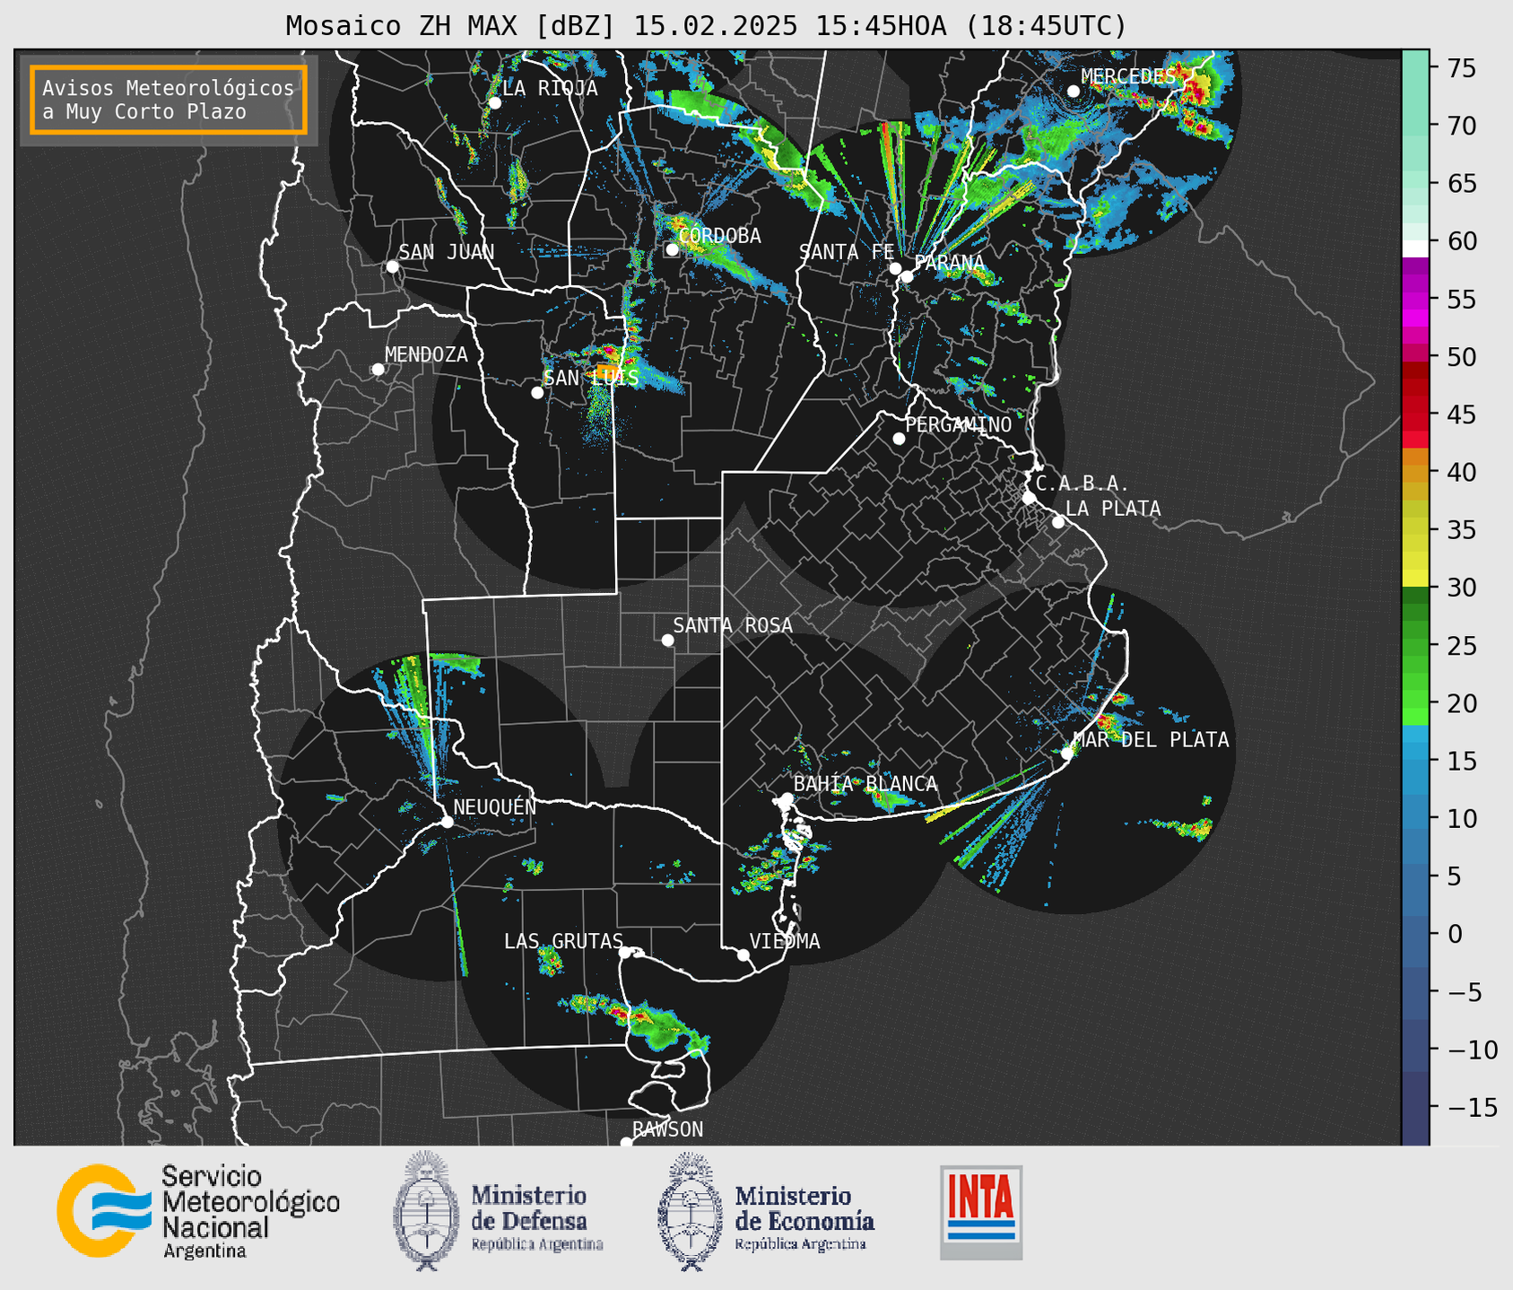Viewport: 1513px width, 1290px height.
Task: Click the yellow 30 dBZ band on color scale
Action: pos(1415,579)
